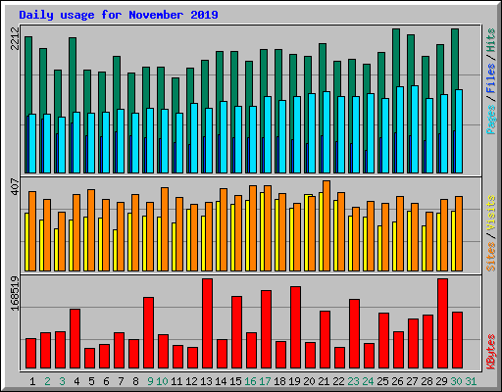
Task: Click day label 13 on the x-axis
Action: [206, 381]
